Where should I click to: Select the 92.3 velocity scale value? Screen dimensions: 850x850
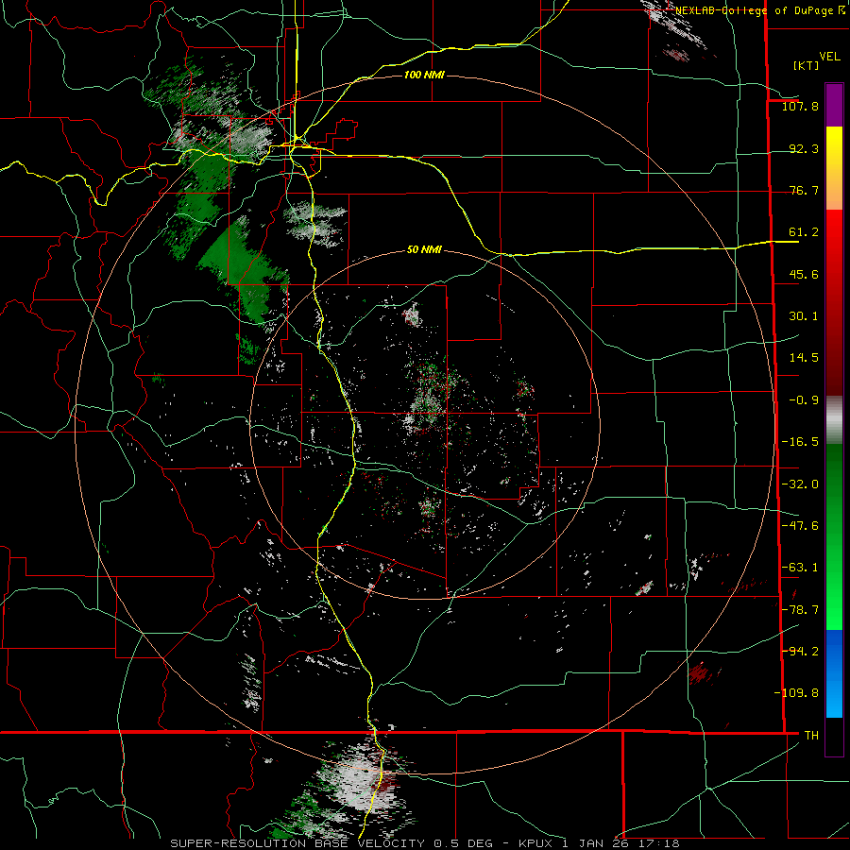(804, 148)
